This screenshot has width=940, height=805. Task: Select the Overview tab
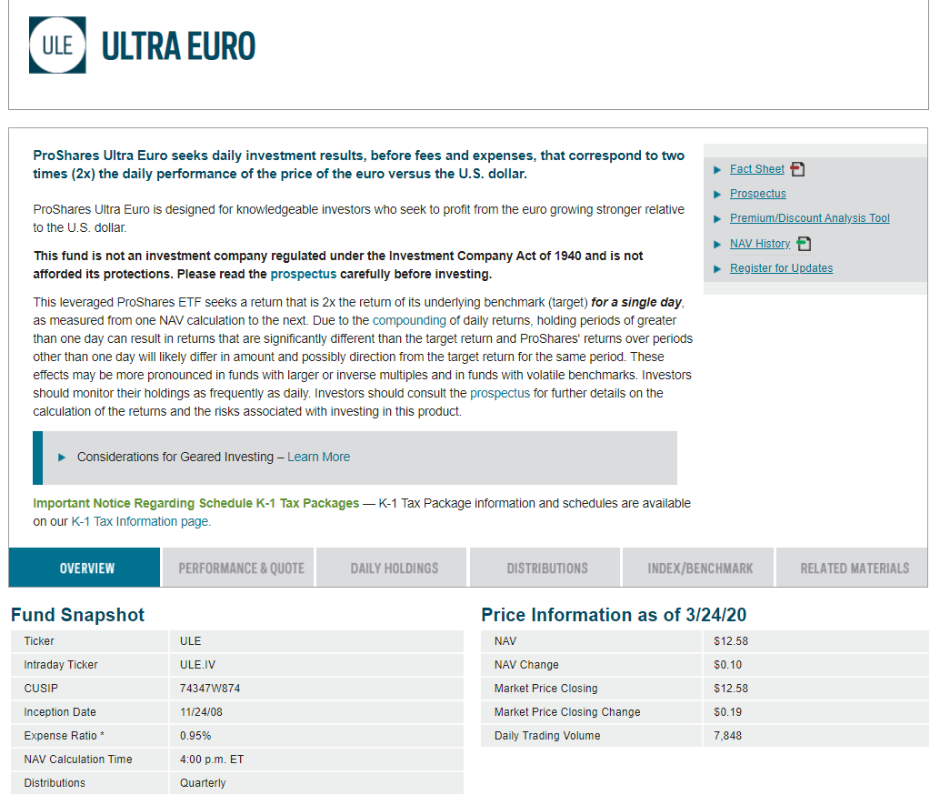click(x=85, y=568)
